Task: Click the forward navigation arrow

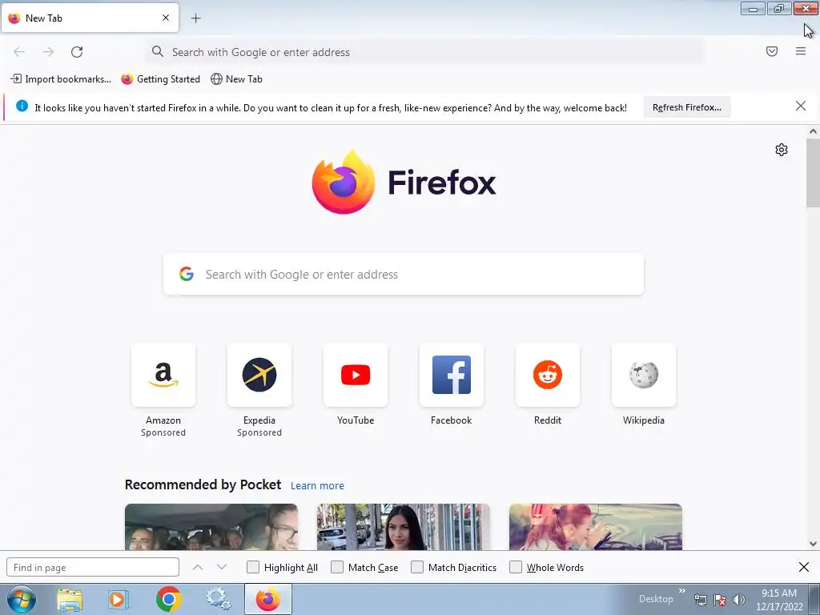Action: 48,52
